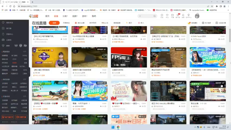Click the search magnifier icon

[154, 16]
